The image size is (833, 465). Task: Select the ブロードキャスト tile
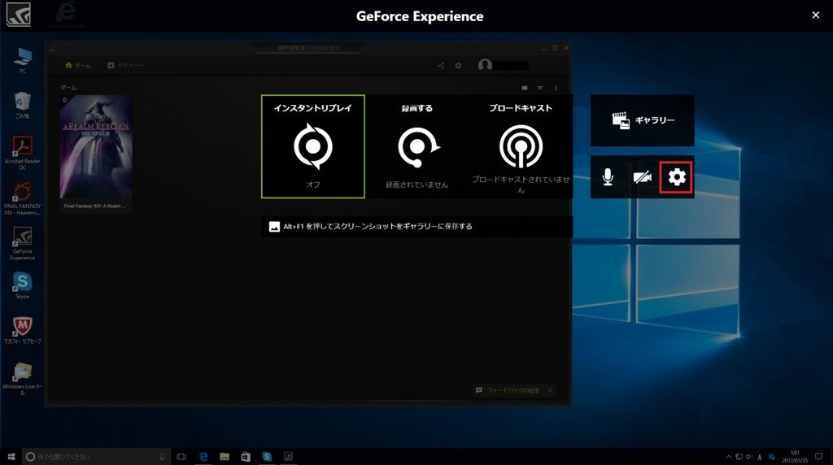click(x=521, y=146)
